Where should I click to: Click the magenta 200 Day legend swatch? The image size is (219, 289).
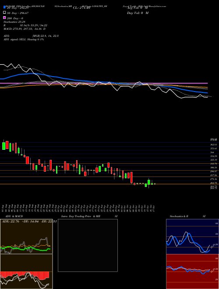tap(4, 18)
